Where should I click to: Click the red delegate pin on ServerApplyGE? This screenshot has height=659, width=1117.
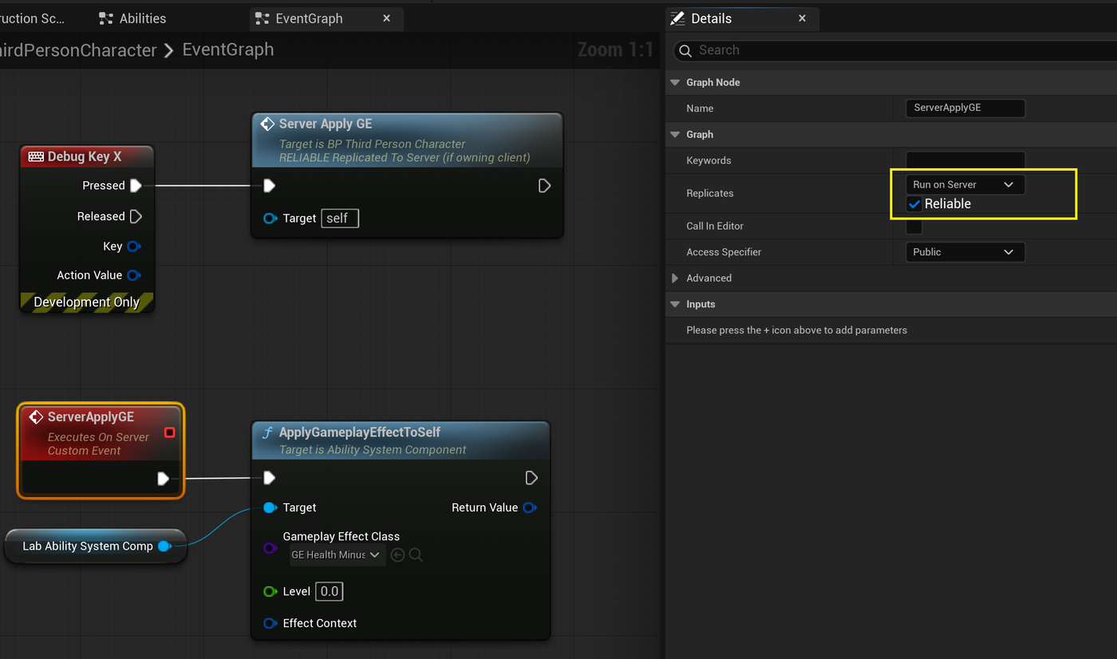coord(169,432)
